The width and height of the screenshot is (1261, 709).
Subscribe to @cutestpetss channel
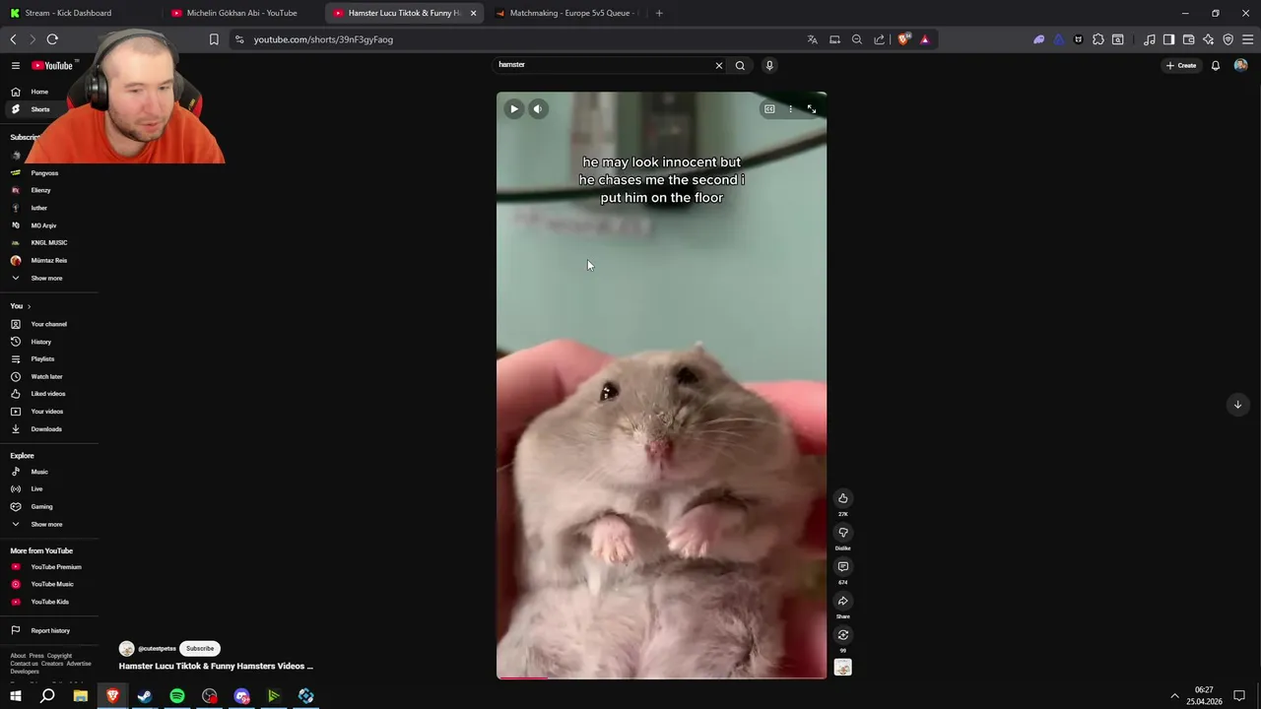pyautogui.click(x=200, y=649)
